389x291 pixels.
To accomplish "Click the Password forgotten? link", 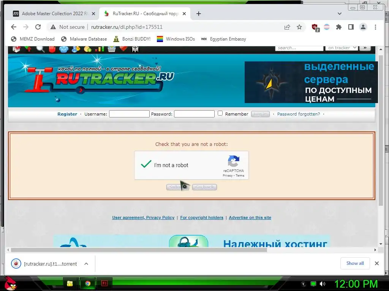I will [x=299, y=114].
